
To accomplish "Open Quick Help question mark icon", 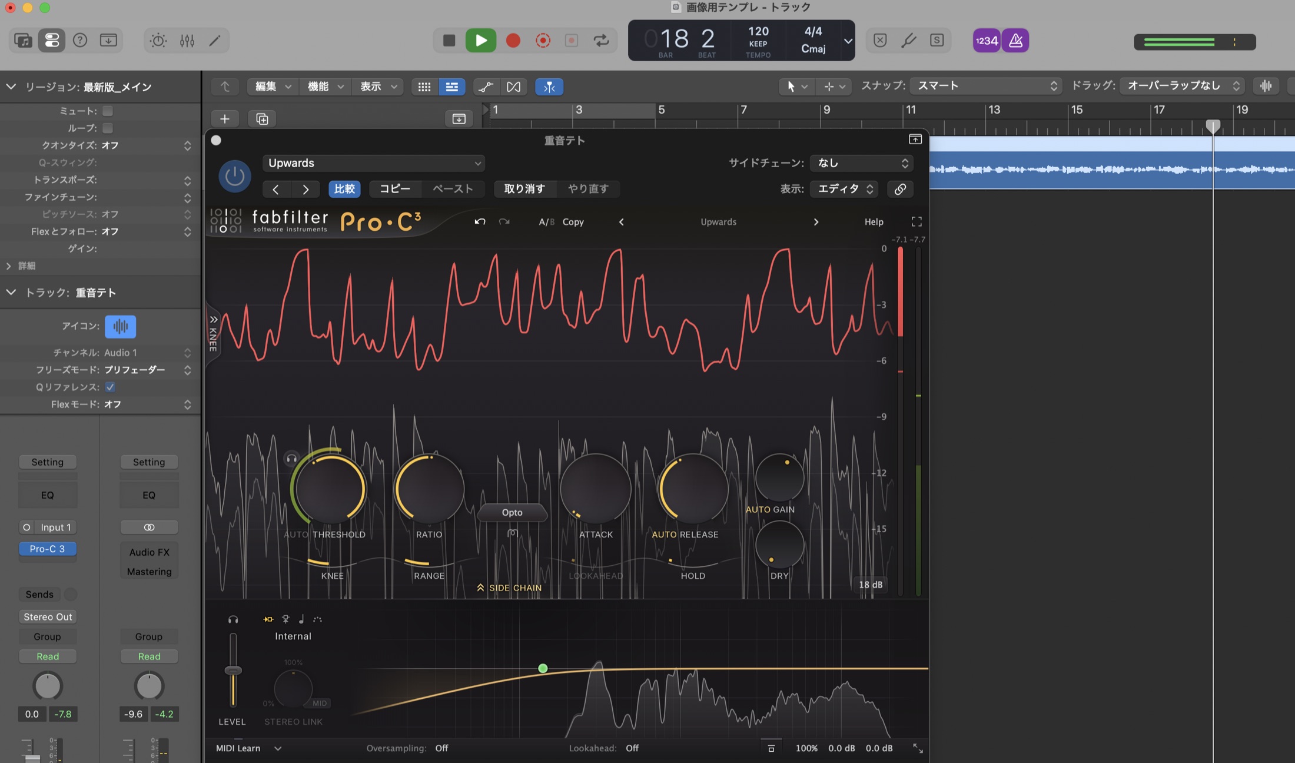I will 80,41.
